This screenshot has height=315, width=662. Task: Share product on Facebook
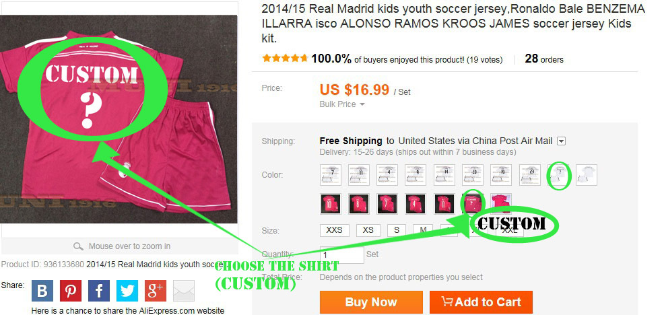[98, 291]
